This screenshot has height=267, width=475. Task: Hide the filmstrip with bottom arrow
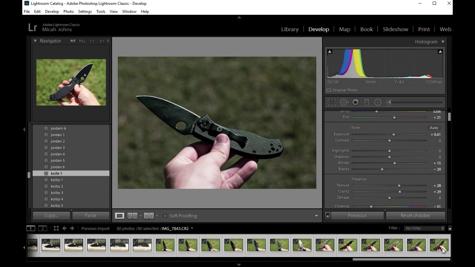click(x=239, y=265)
